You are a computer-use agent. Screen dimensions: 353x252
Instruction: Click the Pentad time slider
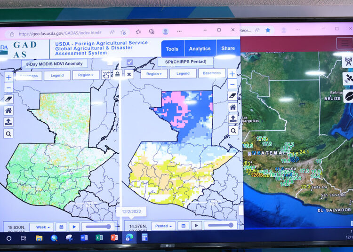click(220, 226)
